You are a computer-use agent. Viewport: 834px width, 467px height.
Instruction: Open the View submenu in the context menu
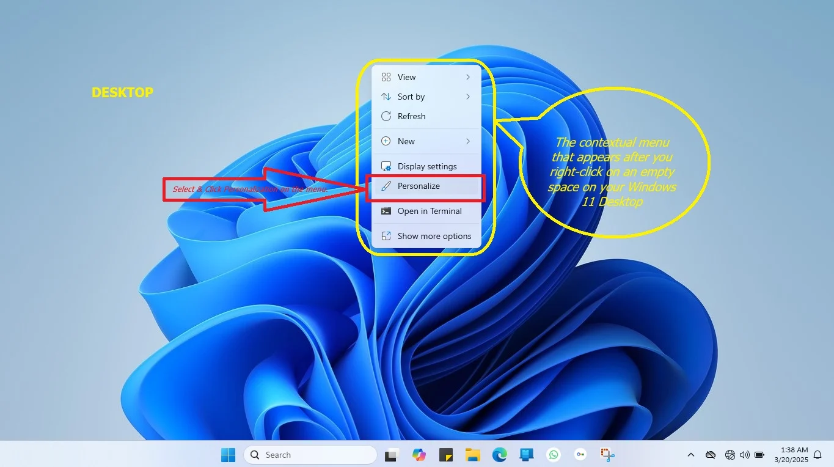[426, 77]
